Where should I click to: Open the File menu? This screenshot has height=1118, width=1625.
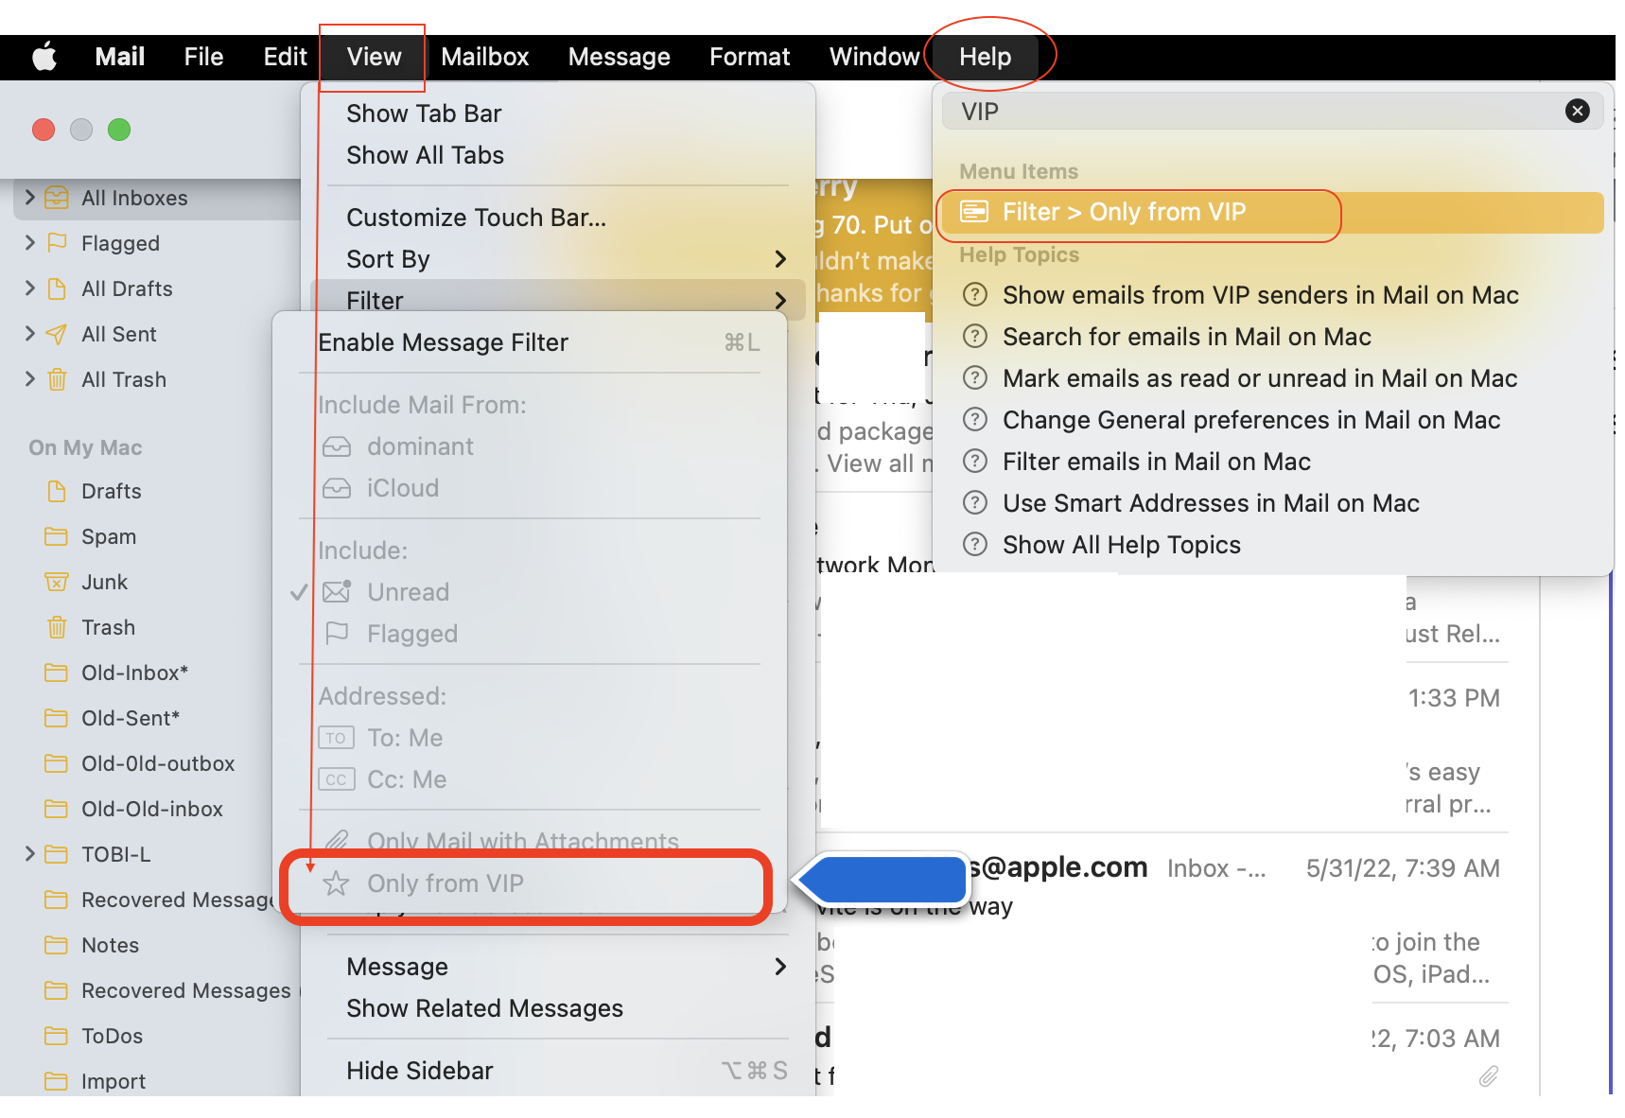click(203, 57)
